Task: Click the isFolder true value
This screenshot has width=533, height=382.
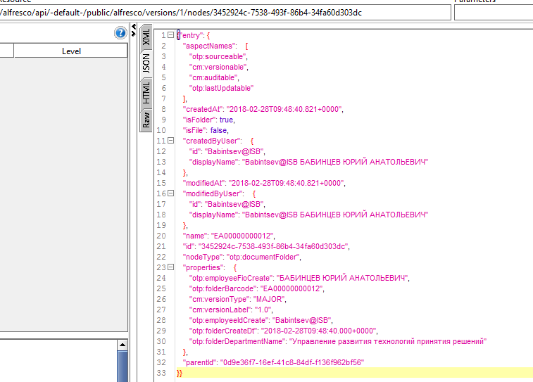Action: [226, 120]
